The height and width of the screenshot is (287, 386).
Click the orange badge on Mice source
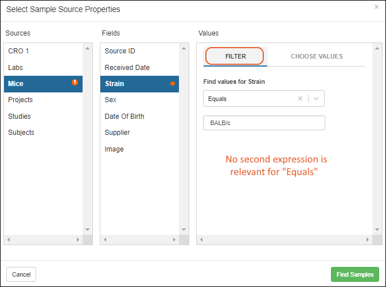75,82
